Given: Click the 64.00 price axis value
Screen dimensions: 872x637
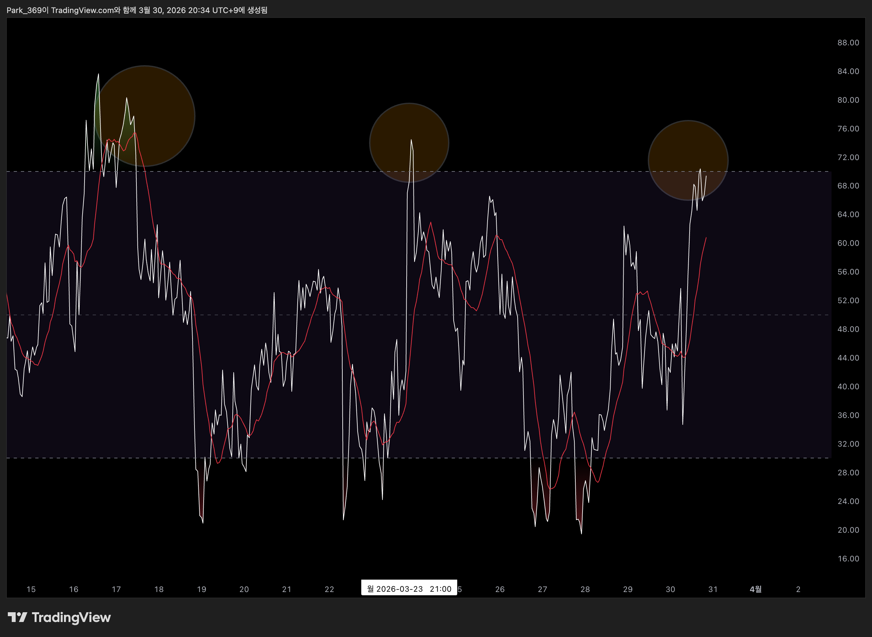Looking at the screenshot, I should [x=848, y=215].
